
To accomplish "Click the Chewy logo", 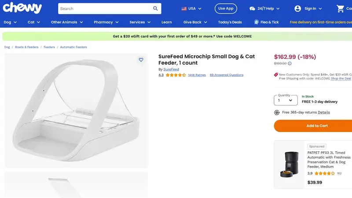I will coord(22,8).
